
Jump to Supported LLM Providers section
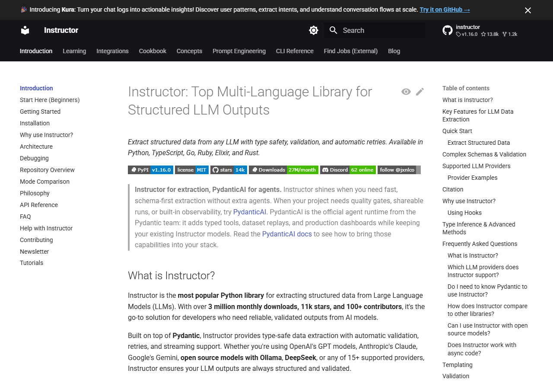click(477, 166)
